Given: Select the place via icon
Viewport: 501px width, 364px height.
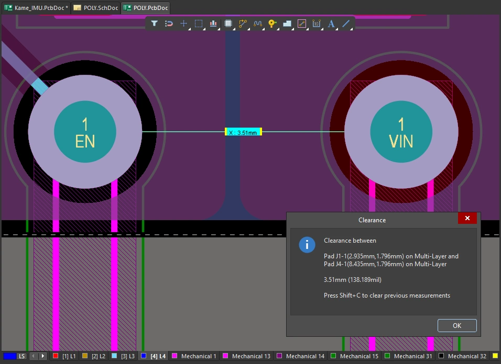Looking at the screenshot, I should pos(272,24).
